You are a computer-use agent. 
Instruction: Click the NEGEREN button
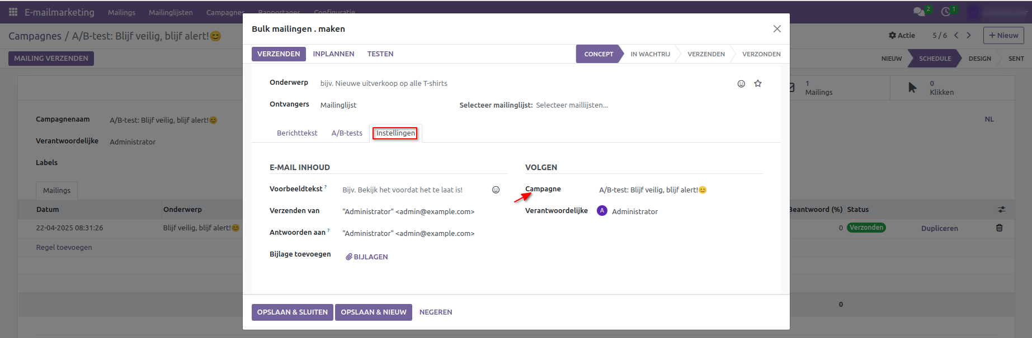[x=436, y=312]
